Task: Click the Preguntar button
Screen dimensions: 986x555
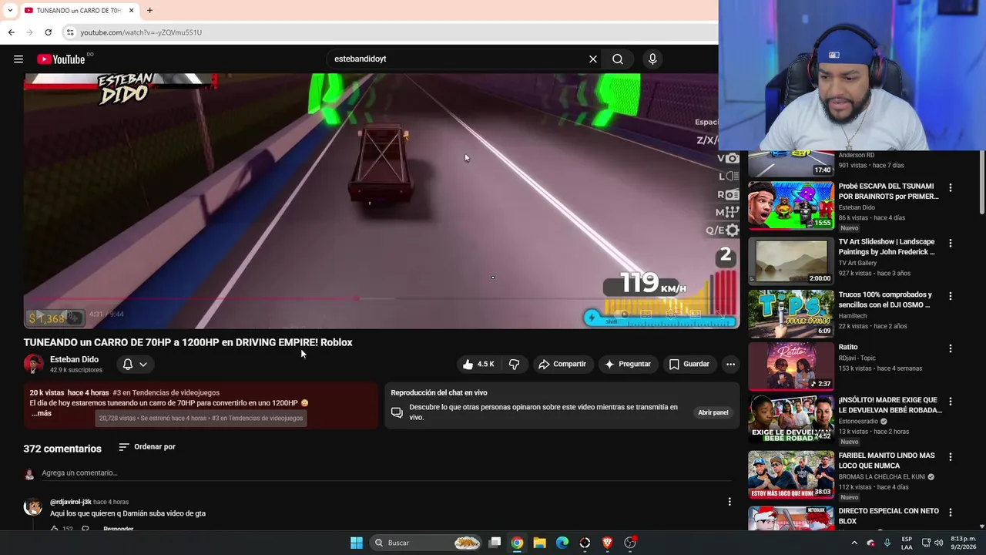Action: pos(628,364)
